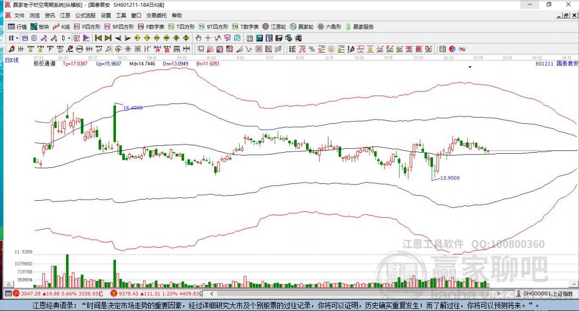
Task: Click the 日K线 label
Action: coord(11,60)
